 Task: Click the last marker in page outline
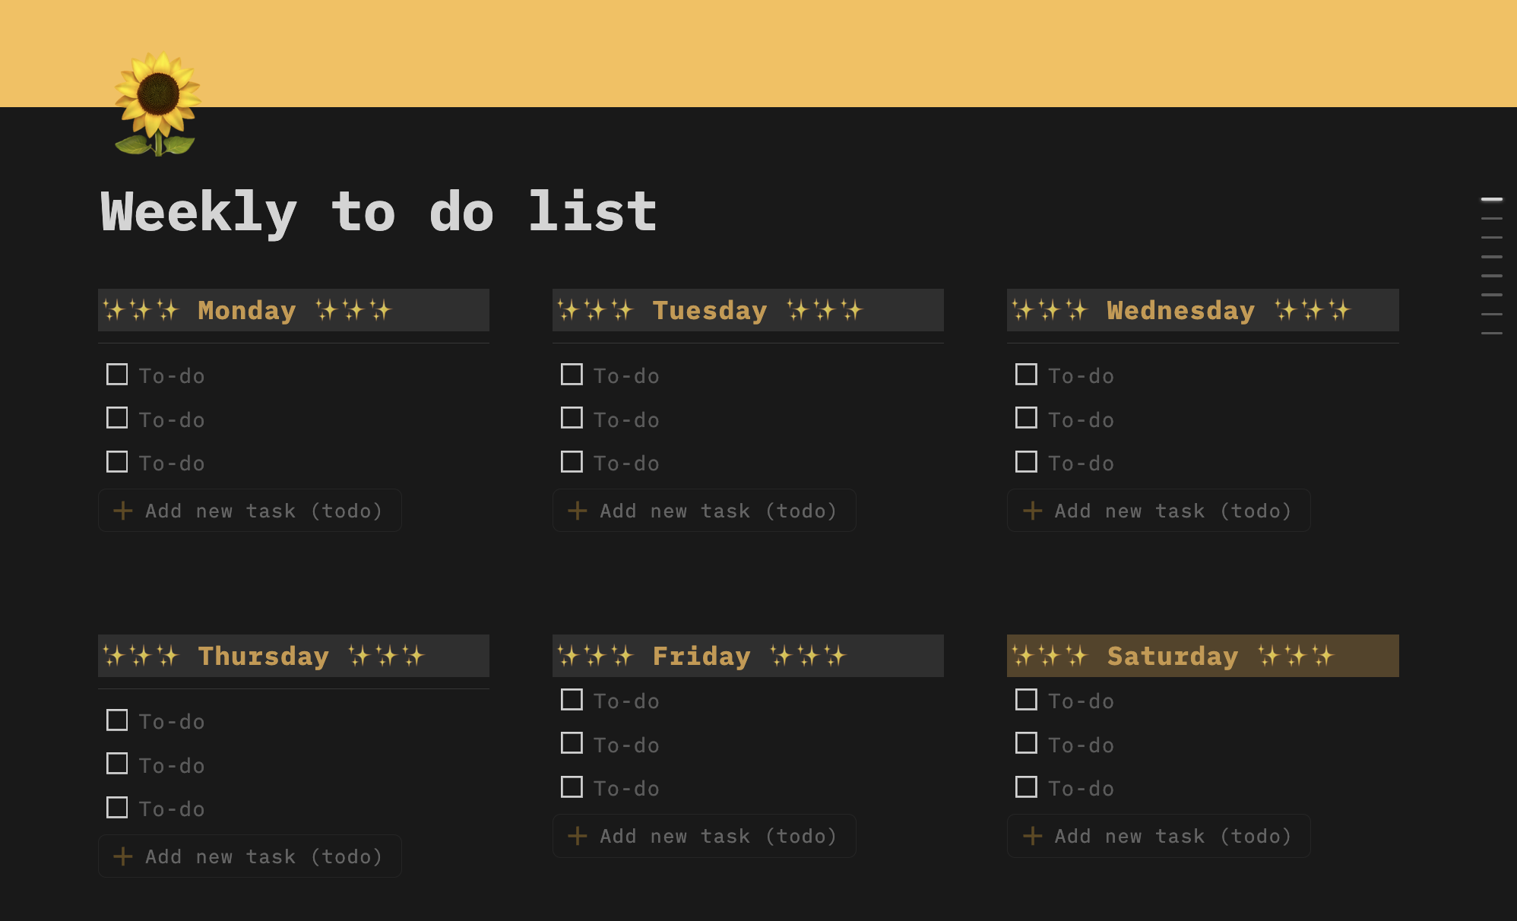coord(1491,333)
